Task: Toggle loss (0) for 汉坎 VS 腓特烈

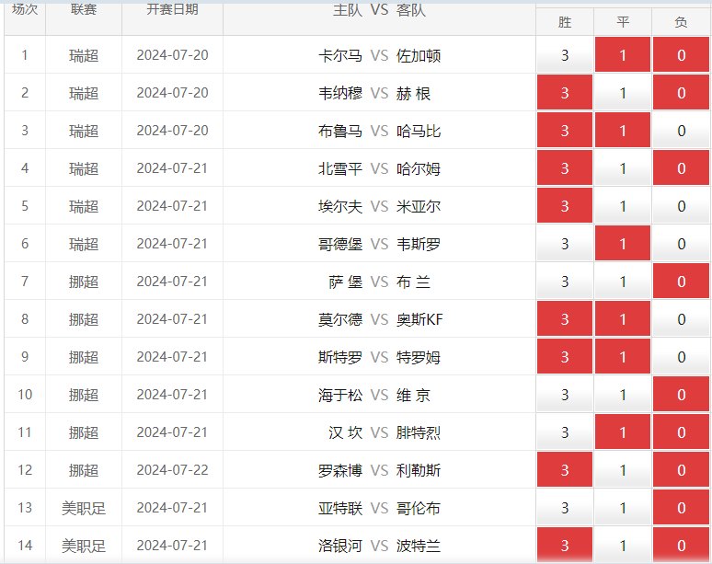Action: (x=681, y=432)
